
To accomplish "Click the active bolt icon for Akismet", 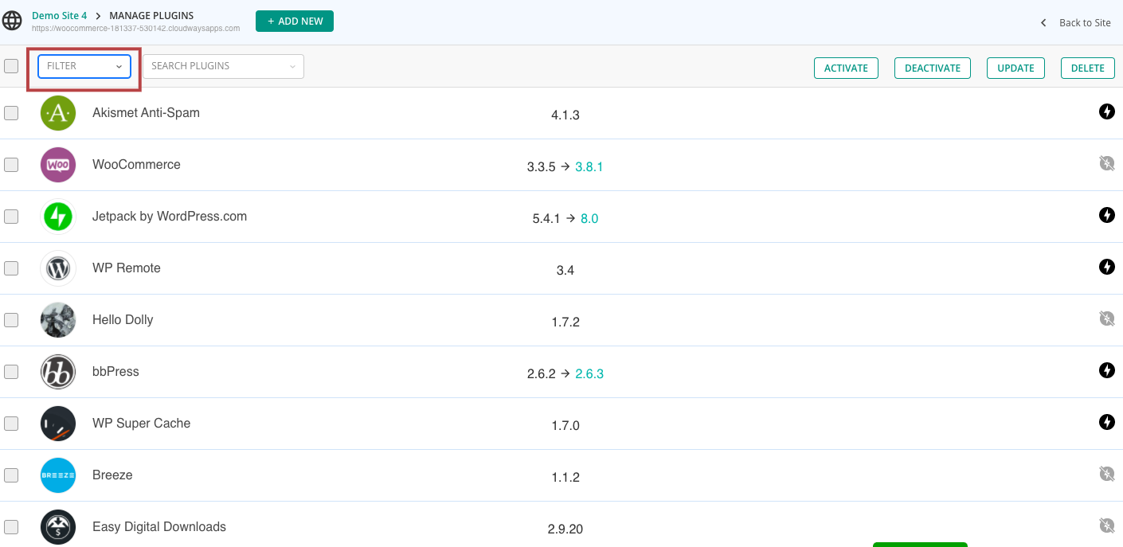I will click(1107, 111).
